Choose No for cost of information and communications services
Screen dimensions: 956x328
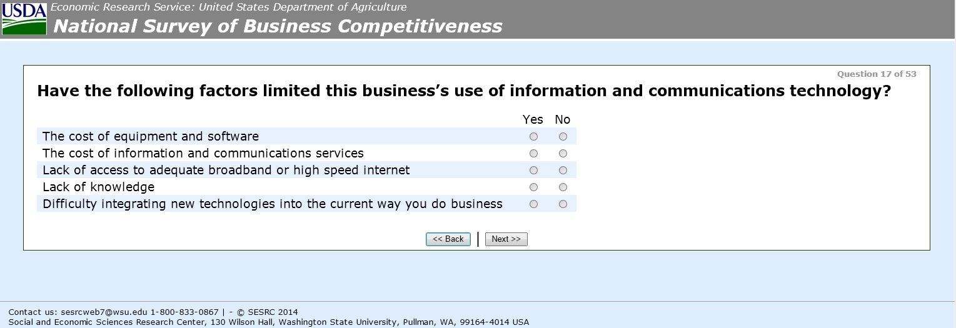563,154
